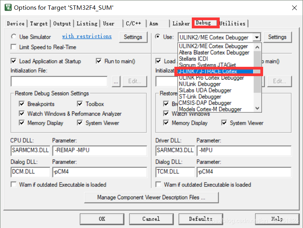The image size is (303, 228).
Task: Toggle simulator System Viewer checkbox
Action: 80,123
